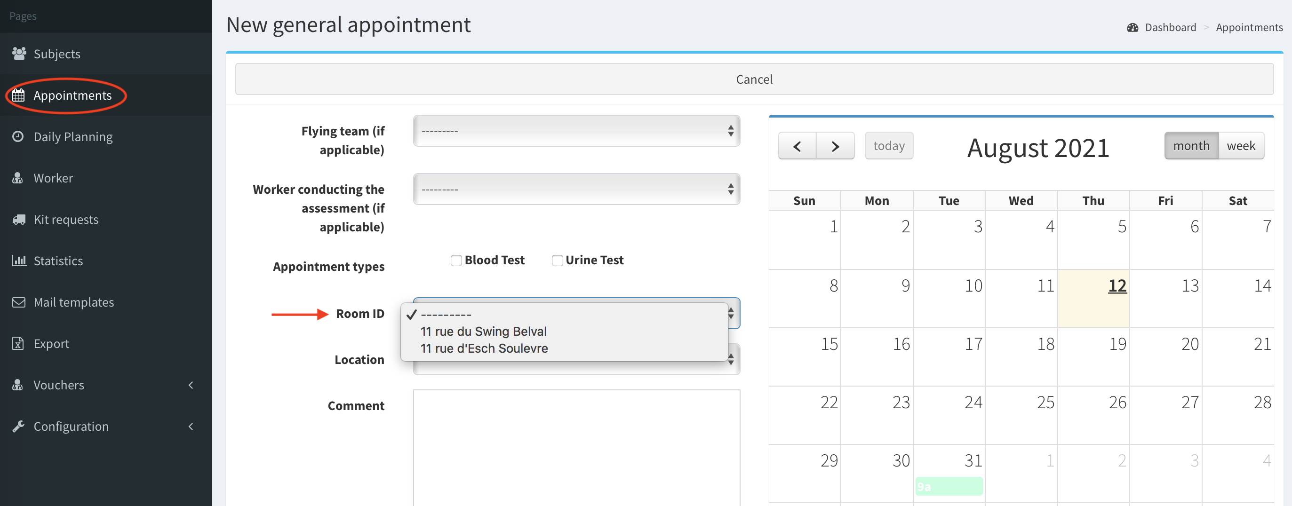Click inside the Comment text area

(576, 446)
